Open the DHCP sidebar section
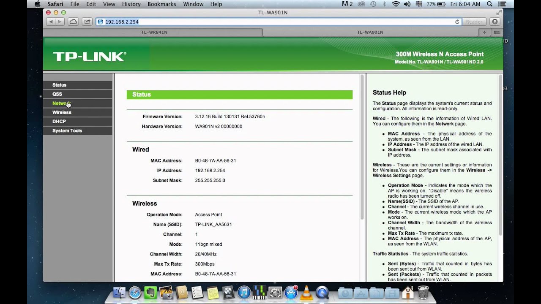Image resolution: width=541 pixels, height=304 pixels. pos(78,122)
